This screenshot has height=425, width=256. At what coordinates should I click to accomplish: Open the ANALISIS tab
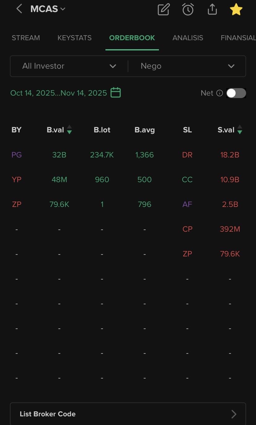188,38
